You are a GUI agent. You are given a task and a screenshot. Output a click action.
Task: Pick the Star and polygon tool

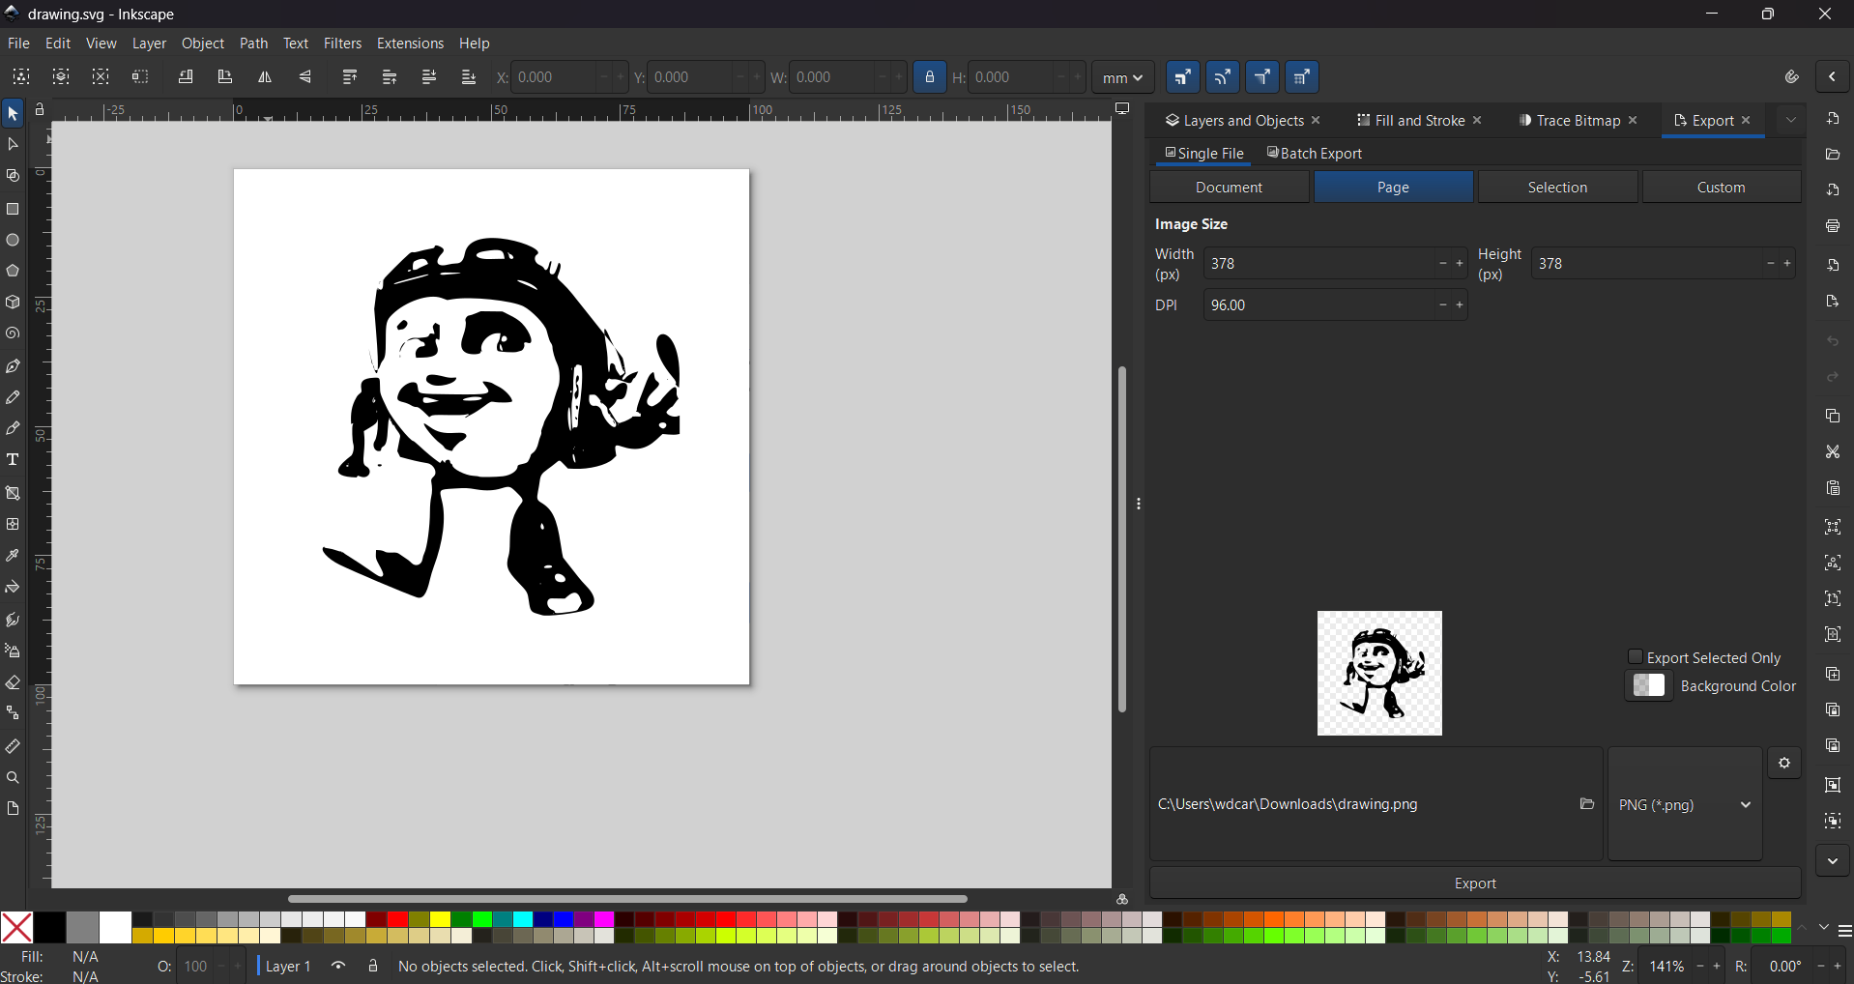pyautogui.click(x=13, y=271)
